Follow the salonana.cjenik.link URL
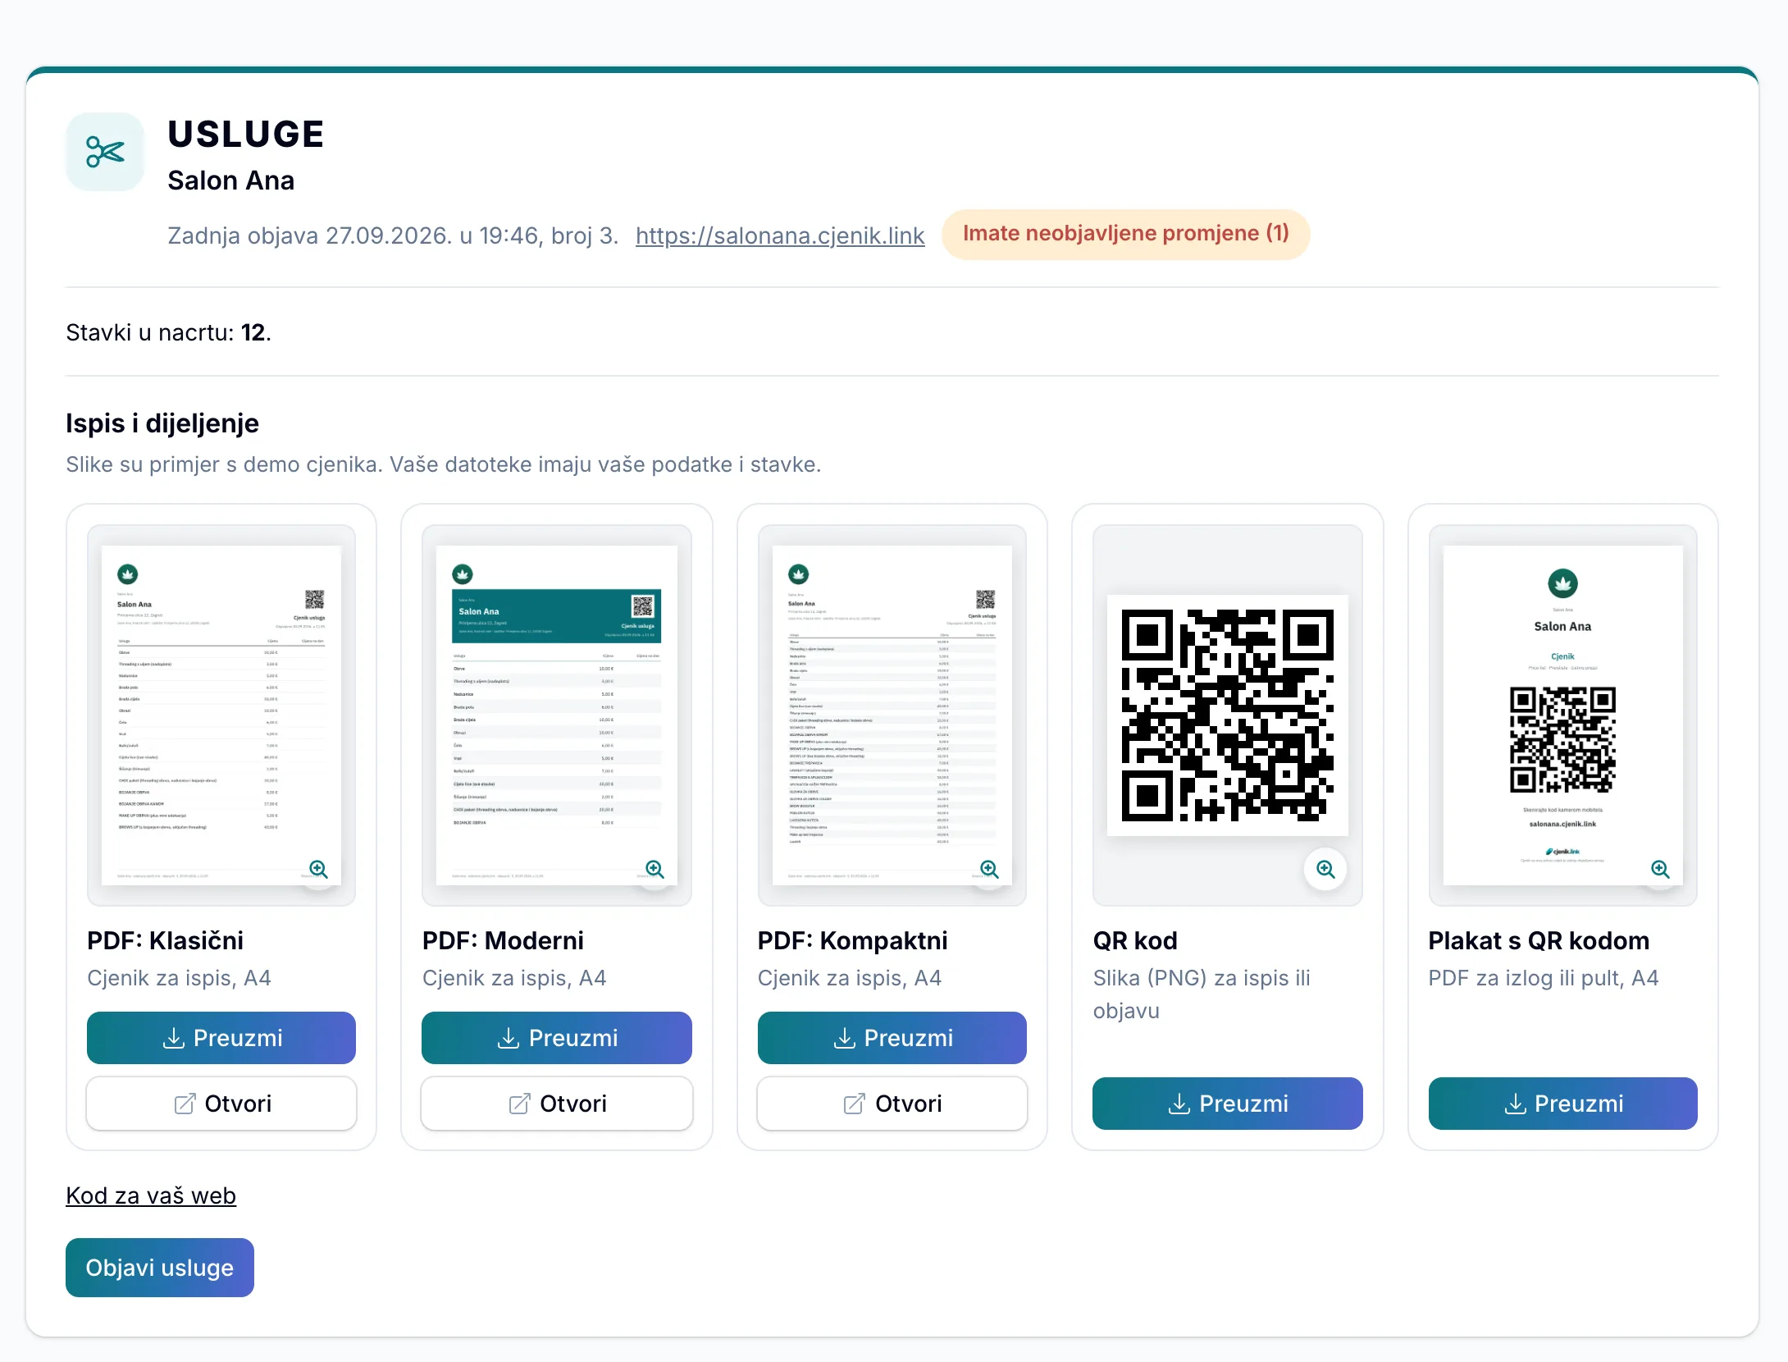Viewport: 1788px width, 1362px height. coord(780,235)
